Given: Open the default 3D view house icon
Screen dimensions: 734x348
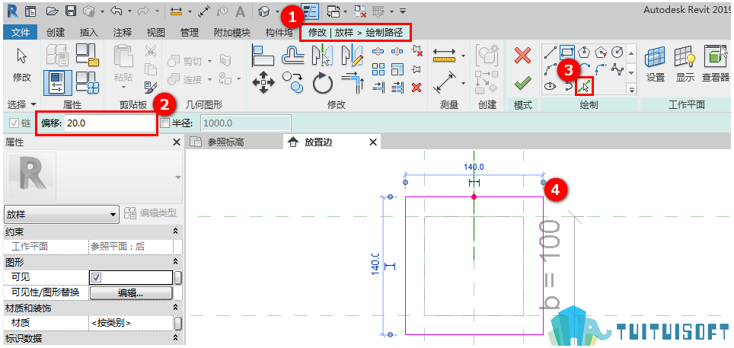Looking at the screenshot, I should tap(264, 11).
